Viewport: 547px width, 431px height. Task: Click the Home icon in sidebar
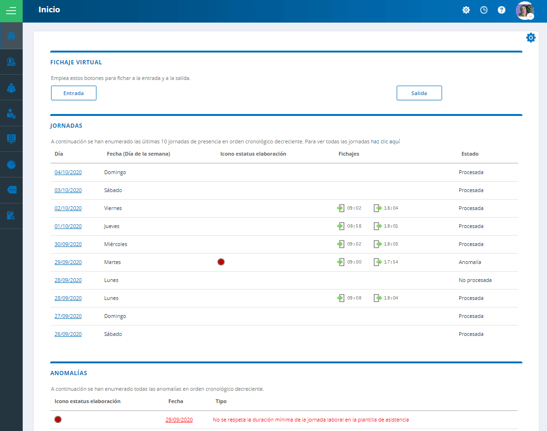11,36
